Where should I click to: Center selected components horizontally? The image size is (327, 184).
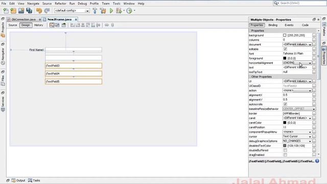83,25
